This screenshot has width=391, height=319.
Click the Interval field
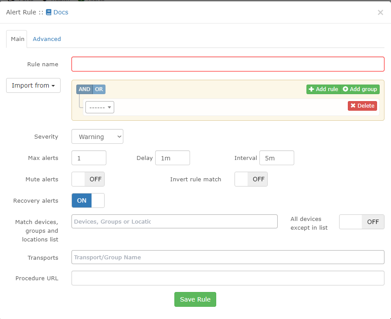coord(276,158)
